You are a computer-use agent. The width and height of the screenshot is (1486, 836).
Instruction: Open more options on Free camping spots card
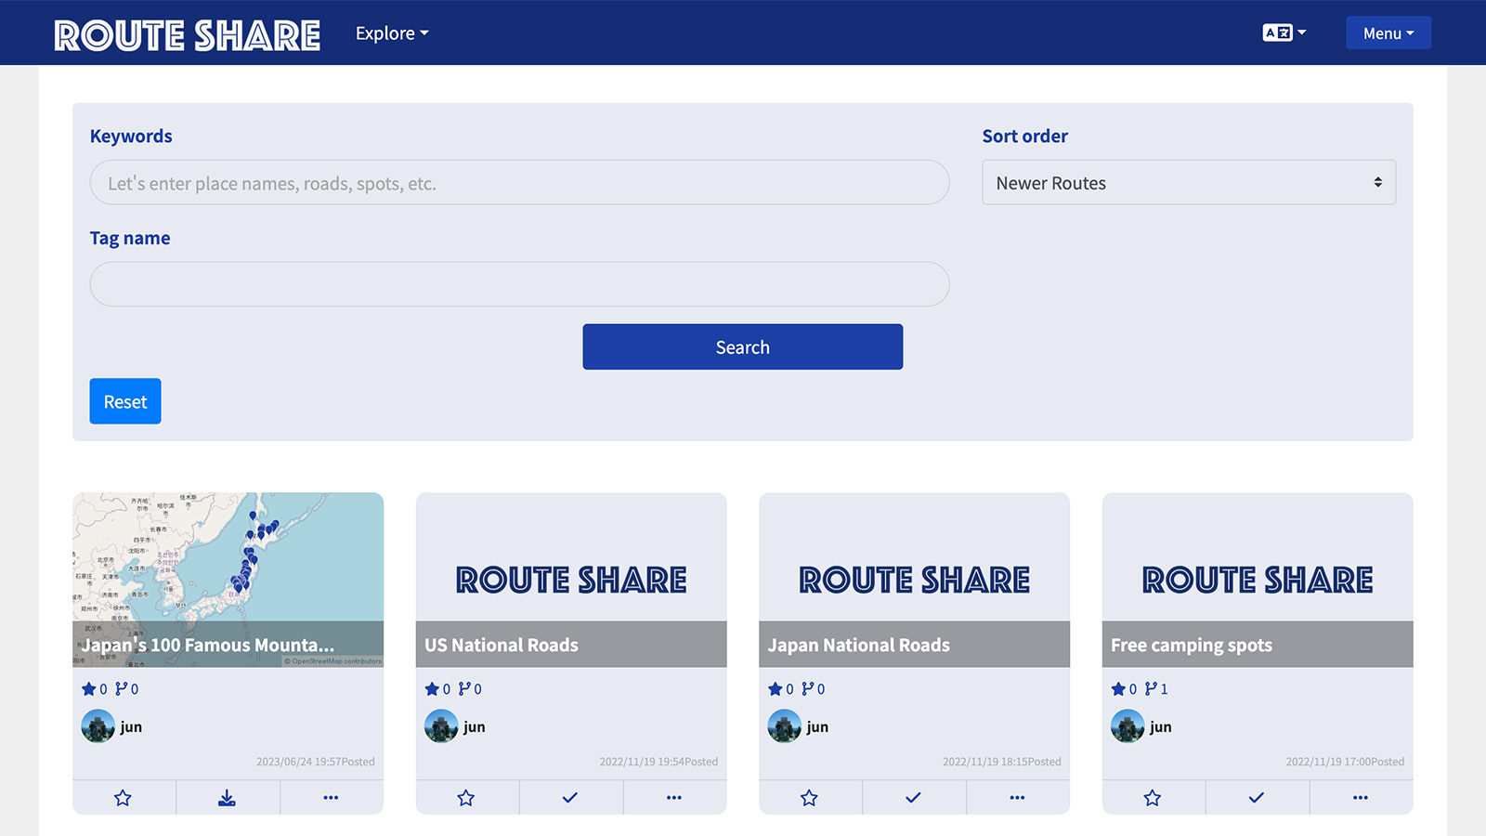click(x=1361, y=798)
